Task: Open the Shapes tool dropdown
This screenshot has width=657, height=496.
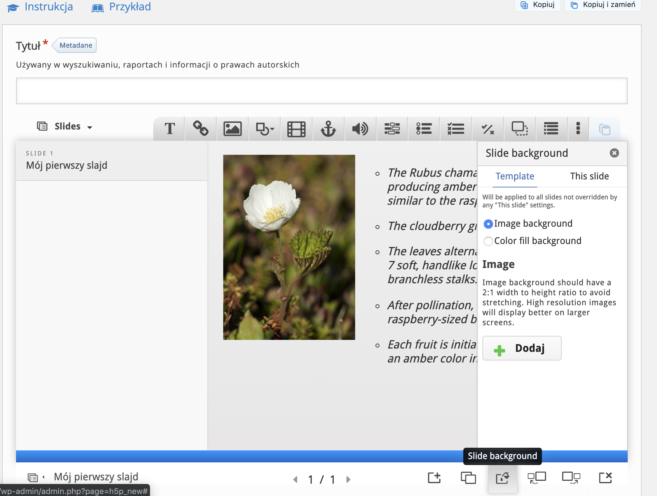Action: click(265, 129)
